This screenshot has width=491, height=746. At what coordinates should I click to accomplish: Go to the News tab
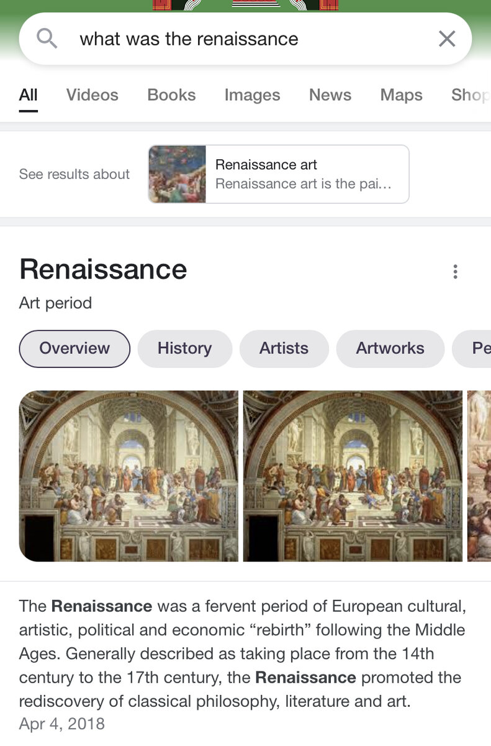point(330,95)
